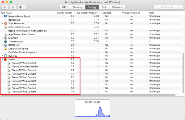The image size is (185, 120).
Task: Click the Malwarebytes Agent icon
Action: 6,16
